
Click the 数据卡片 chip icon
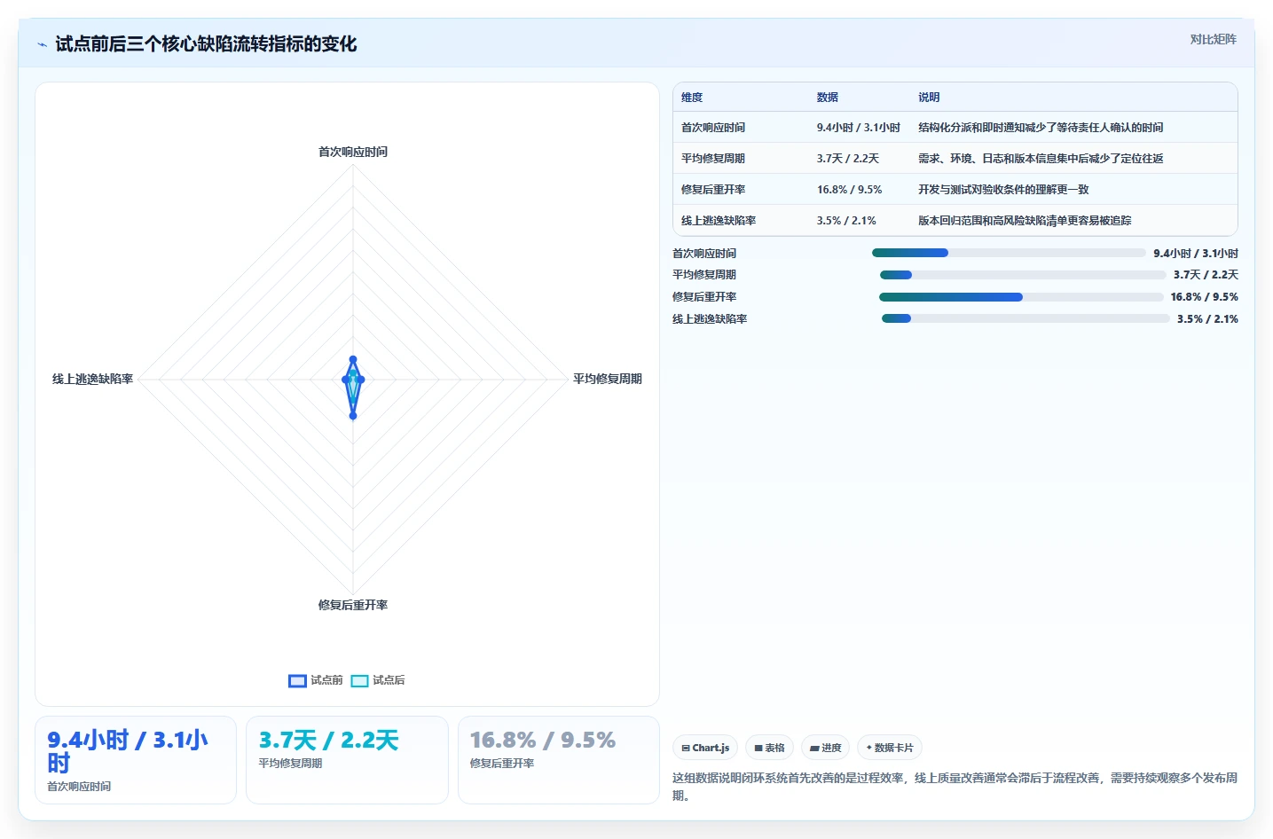point(869,748)
